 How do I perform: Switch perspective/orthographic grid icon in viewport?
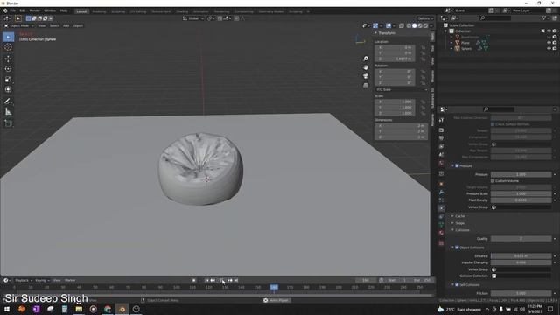tap(366, 86)
